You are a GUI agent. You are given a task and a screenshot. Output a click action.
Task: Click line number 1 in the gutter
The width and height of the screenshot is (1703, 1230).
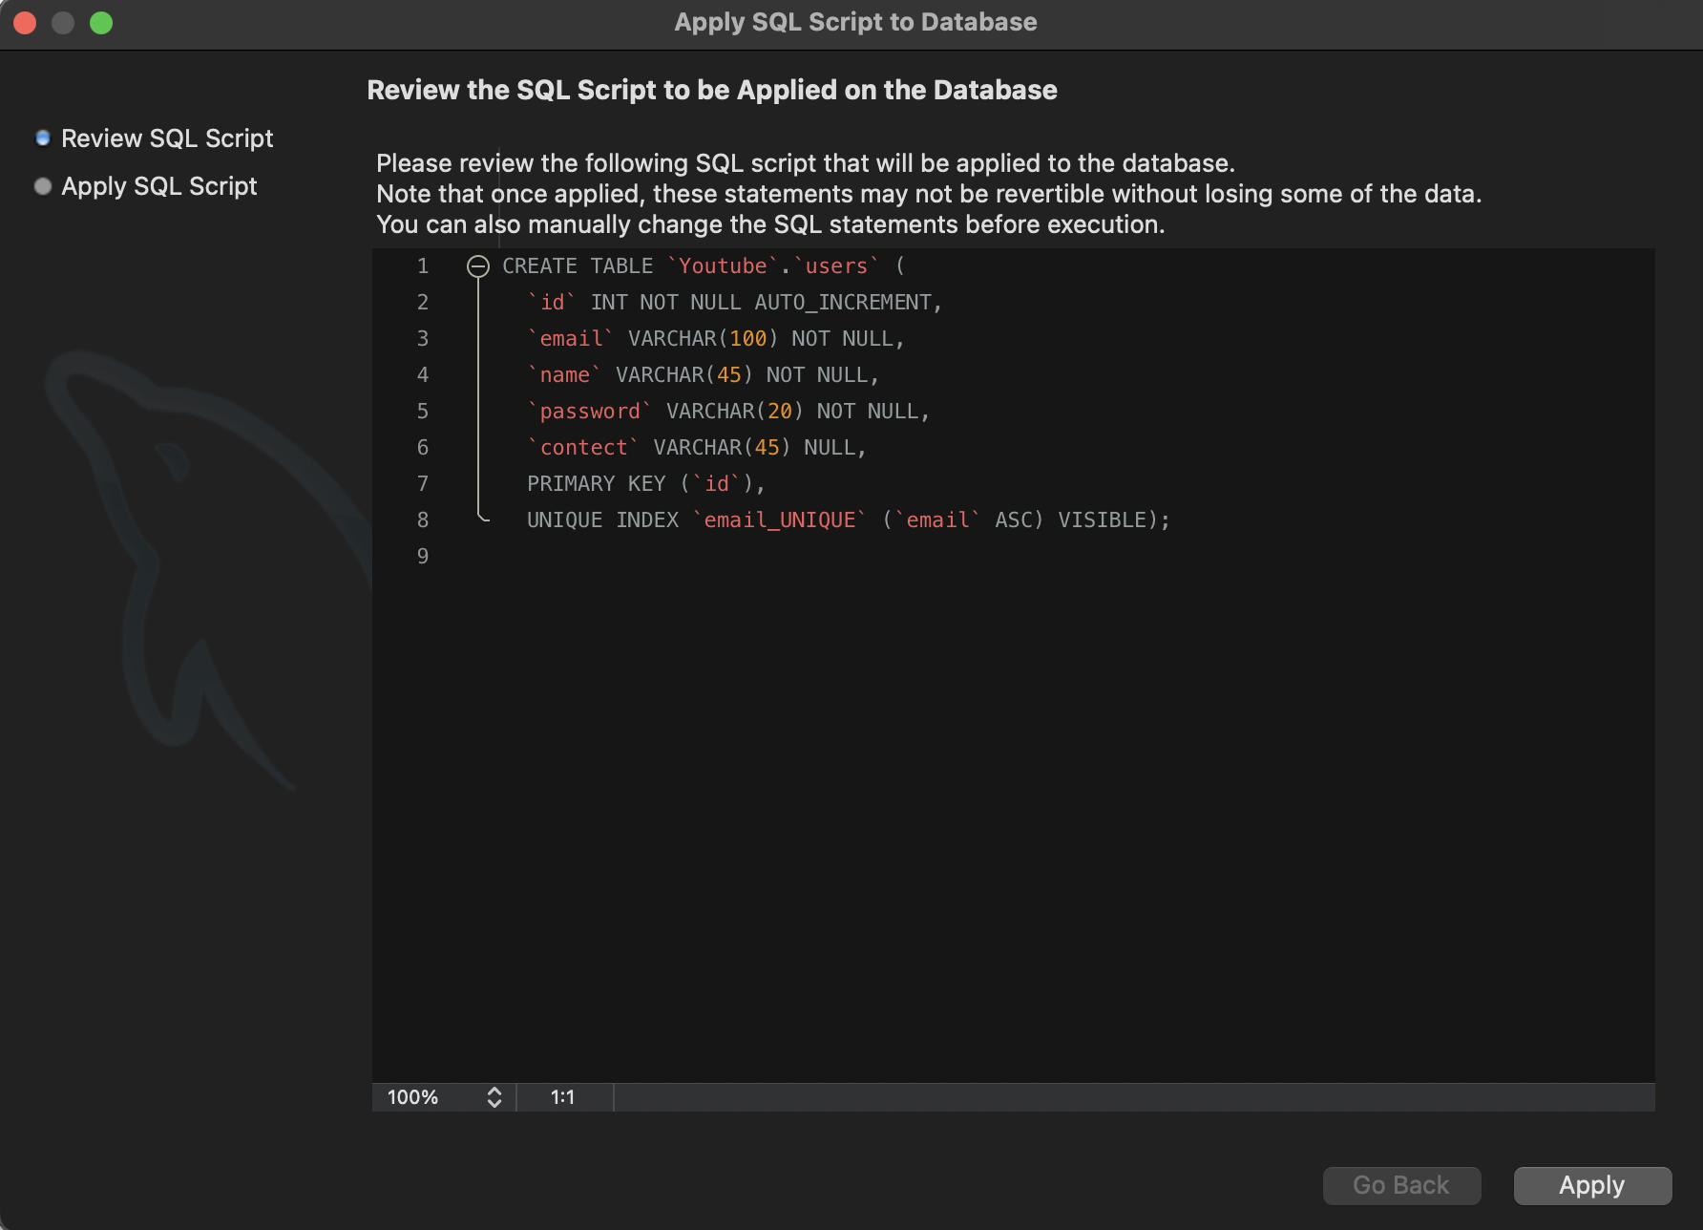point(423,266)
